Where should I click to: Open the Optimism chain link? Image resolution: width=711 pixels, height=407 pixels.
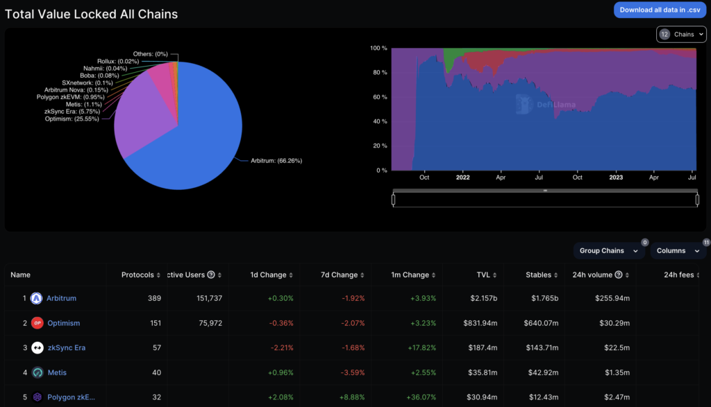63,323
